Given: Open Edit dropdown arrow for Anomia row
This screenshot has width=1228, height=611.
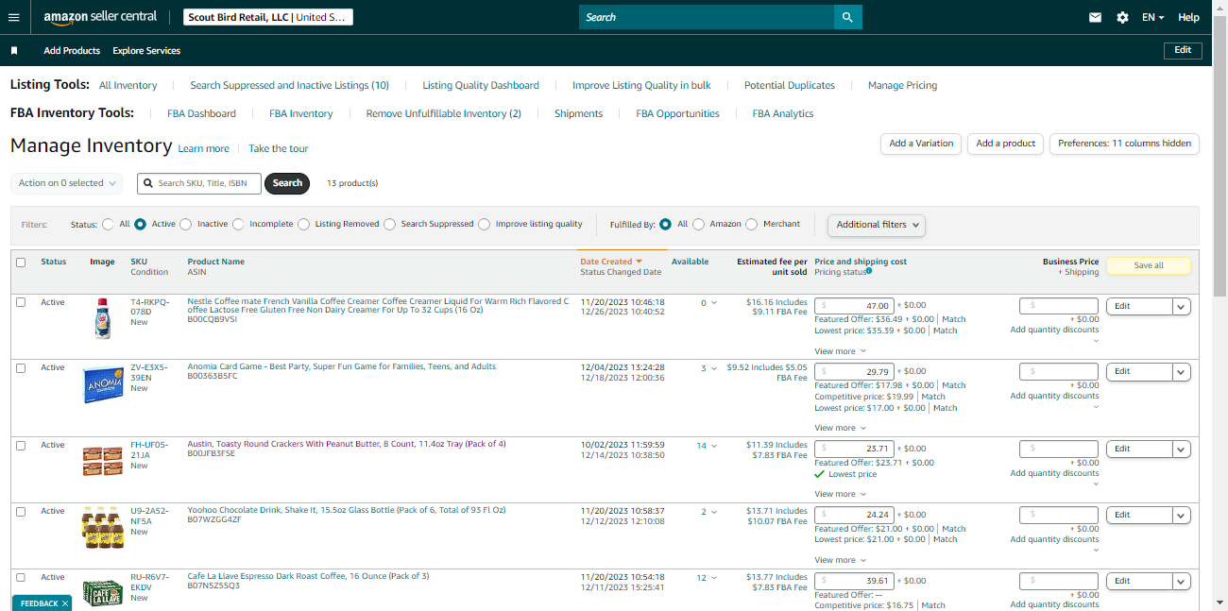Looking at the screenshot, I should 1181,372.
